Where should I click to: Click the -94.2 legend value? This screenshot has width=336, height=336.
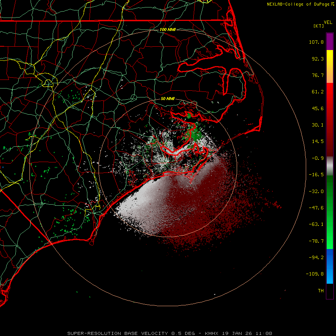pos(316,258)
